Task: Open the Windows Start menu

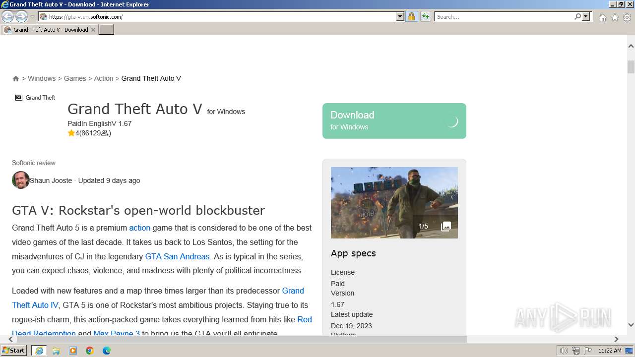Action: pyautogui.click(x=13, y=350)
